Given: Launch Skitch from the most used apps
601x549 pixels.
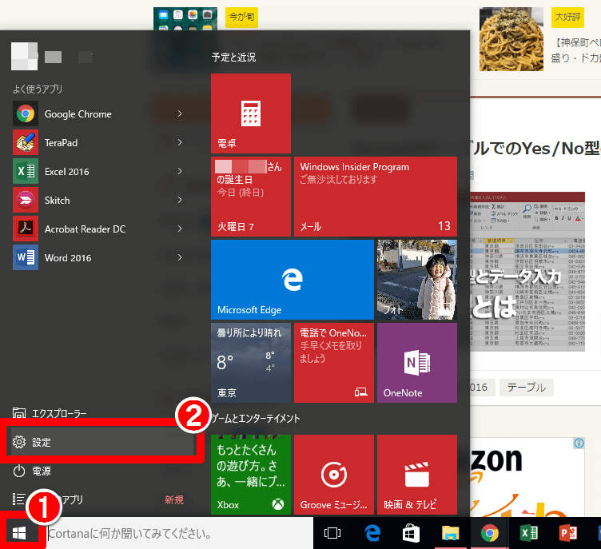Looking at the screenshot, I should 100,200.
